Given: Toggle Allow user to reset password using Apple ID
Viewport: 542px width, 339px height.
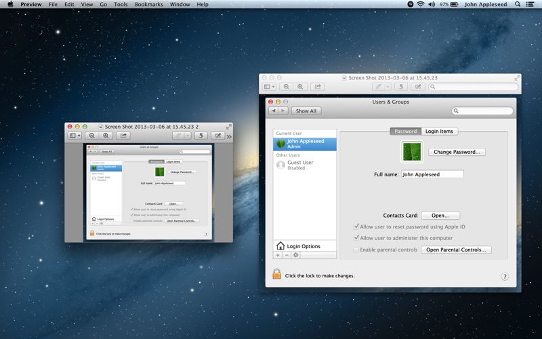Looking at the screenshot, I should (x=356, y=226).
